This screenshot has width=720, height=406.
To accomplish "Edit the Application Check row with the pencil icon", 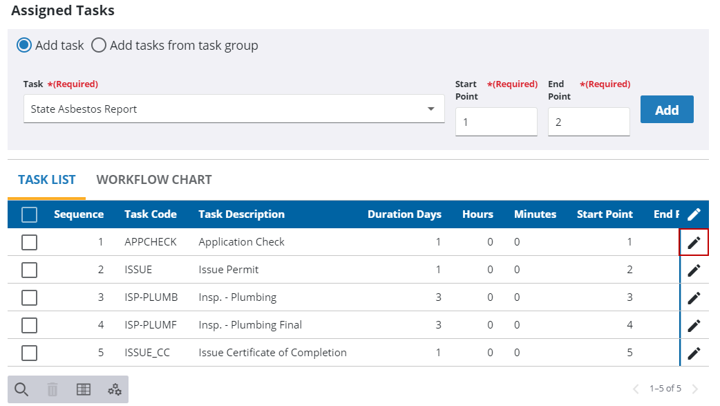I will click(694, 242).
